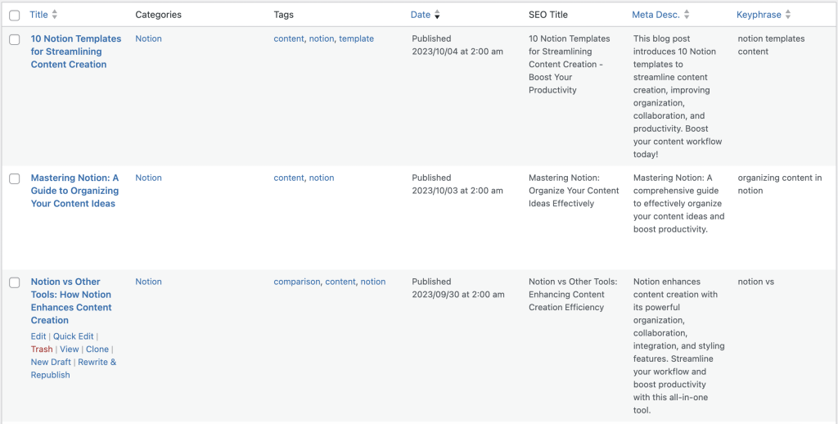Viewport: 838px width, 424px height.
Task: Tick checkbox for Mastering Notion post
Action: coord(15,178)
